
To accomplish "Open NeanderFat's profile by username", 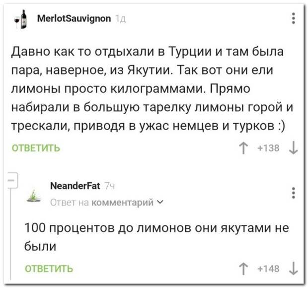I will point(75,186).
